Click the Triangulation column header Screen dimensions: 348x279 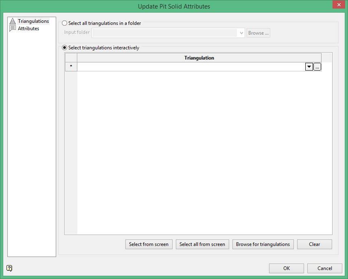pyautogui.click(x=199, y=58)
